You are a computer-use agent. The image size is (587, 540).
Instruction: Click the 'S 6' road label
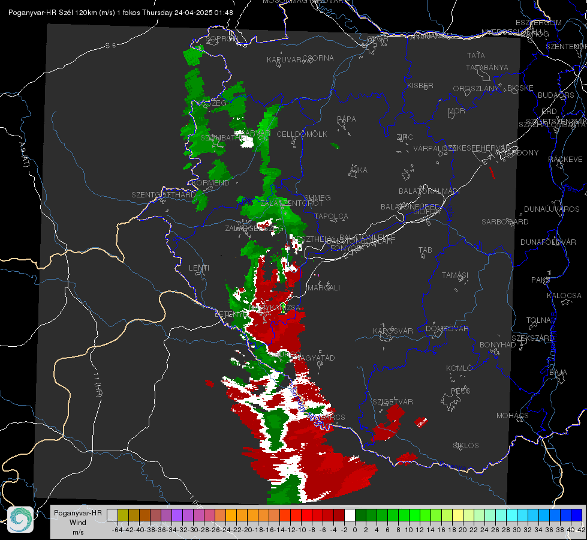tap(110, 46)
